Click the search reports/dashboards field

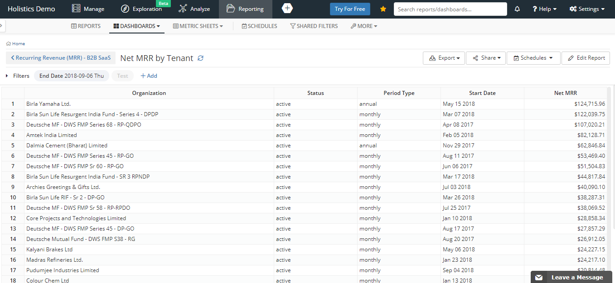(450, 9)
